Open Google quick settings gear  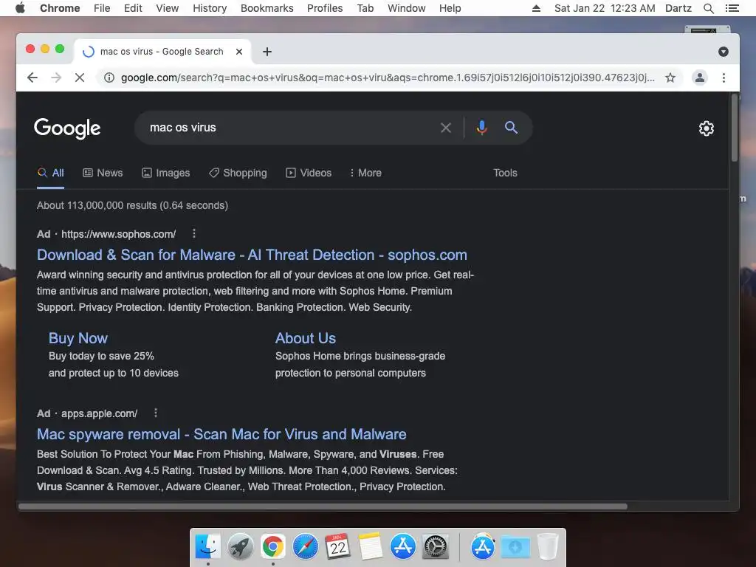click(707, 128)
